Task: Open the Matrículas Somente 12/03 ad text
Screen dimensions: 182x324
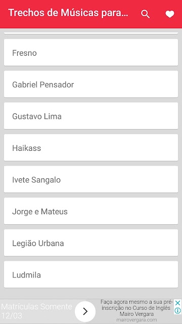Action: pyautogui.click(x=37, y=311)
